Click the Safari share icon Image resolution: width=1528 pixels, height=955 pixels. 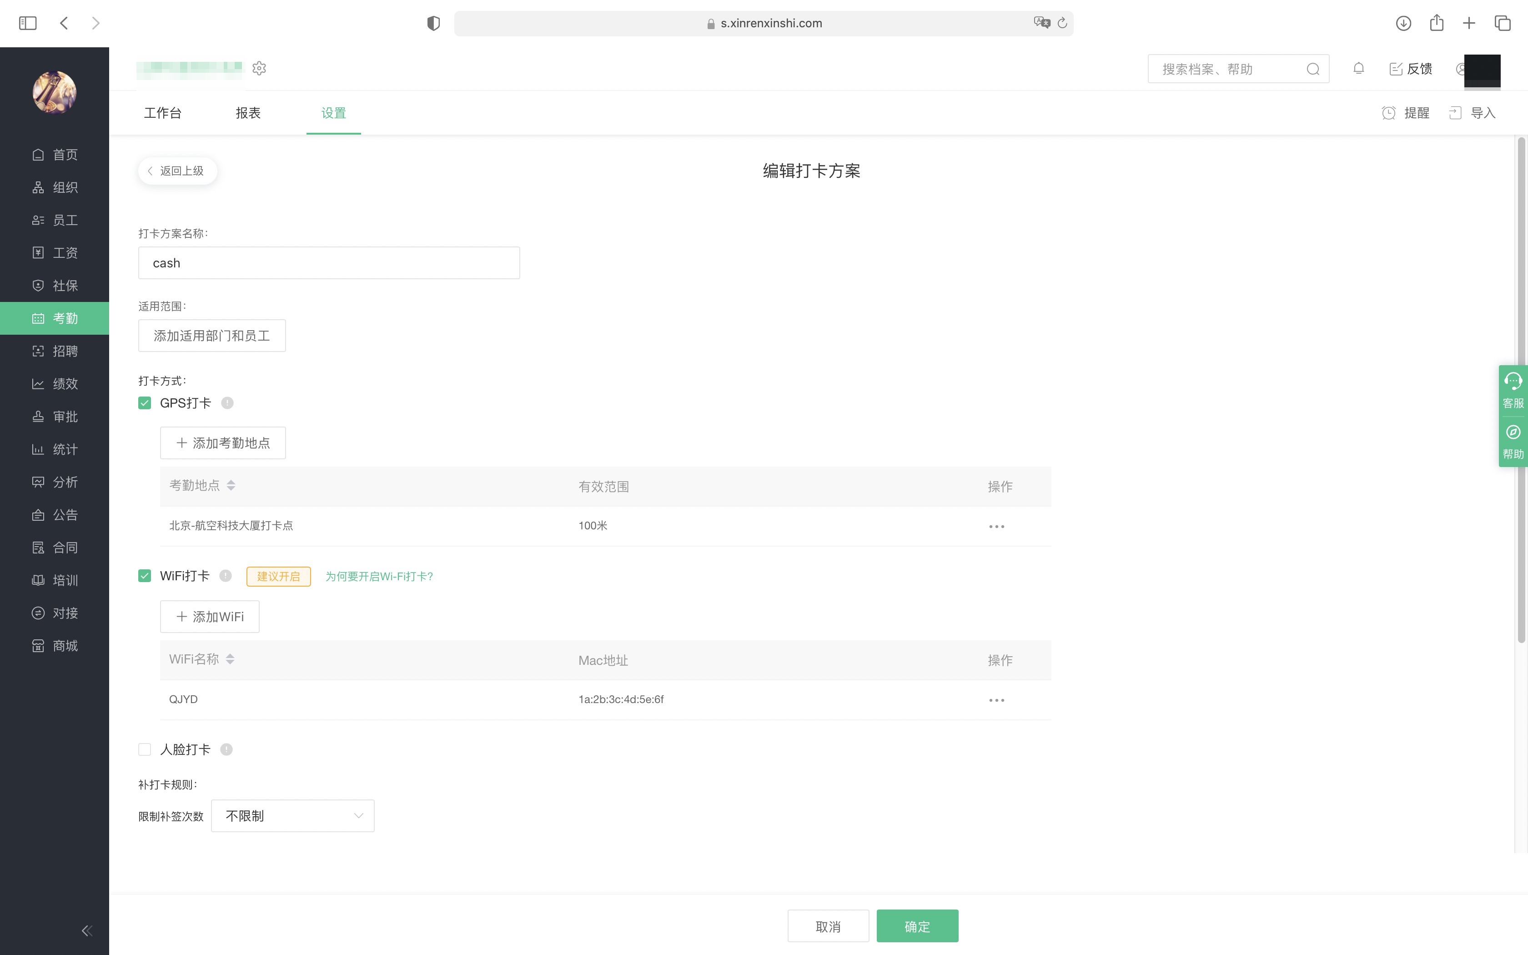(x=1437, y=23)
